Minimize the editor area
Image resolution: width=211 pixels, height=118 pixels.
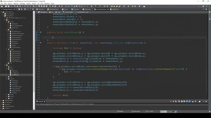pos(204,9)
